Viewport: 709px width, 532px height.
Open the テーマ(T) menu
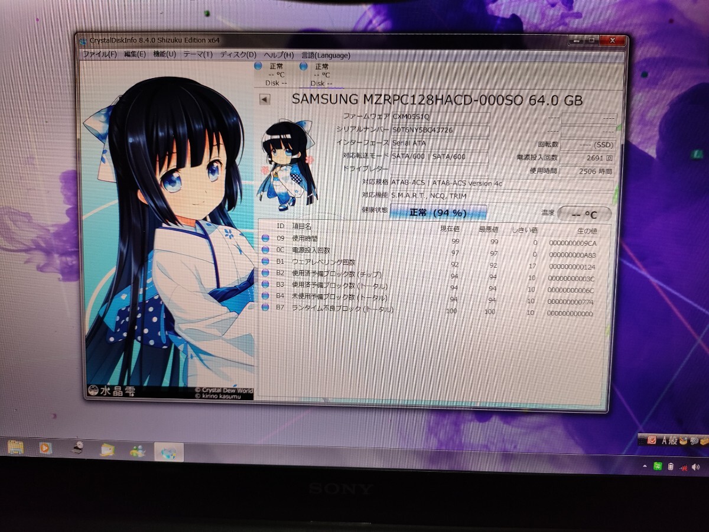tap(198, 55)
